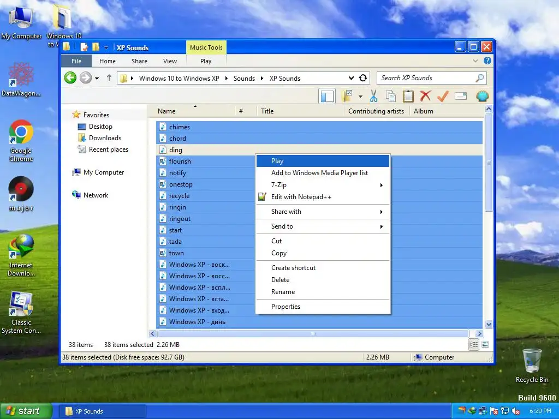Click Windows 10 to Windows XP breadcrumb
The width and height of the screenshot is (559, 419).
(179, 78)
